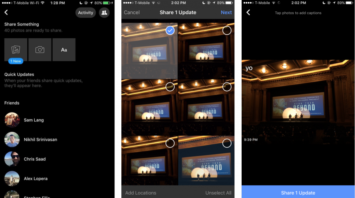Select friend Chris Saad by name
The width and height of the screenshot is (355, 198).
(35, 159)
